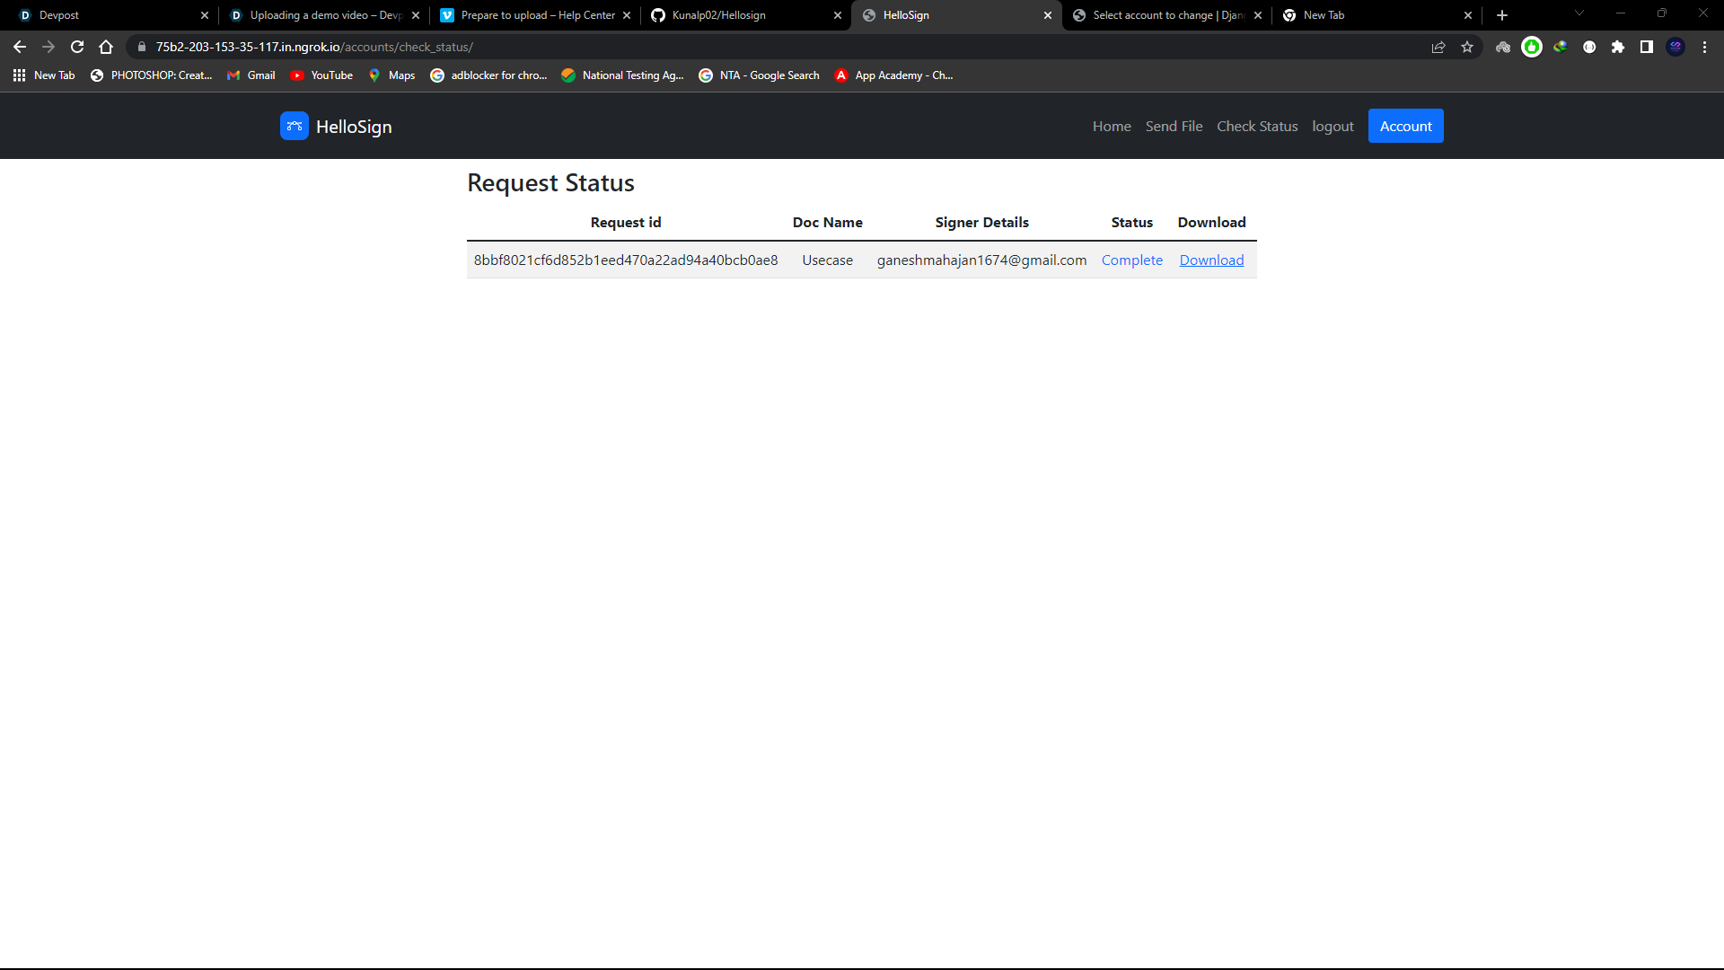Open a new tab with plus button
1724x970 pixels.
(x=1502, y=15)
